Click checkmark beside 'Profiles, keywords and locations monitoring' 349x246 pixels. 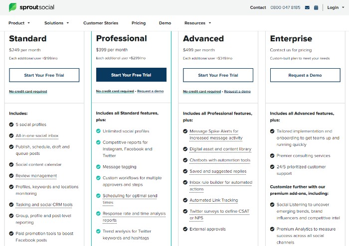[x=11, y=187]
